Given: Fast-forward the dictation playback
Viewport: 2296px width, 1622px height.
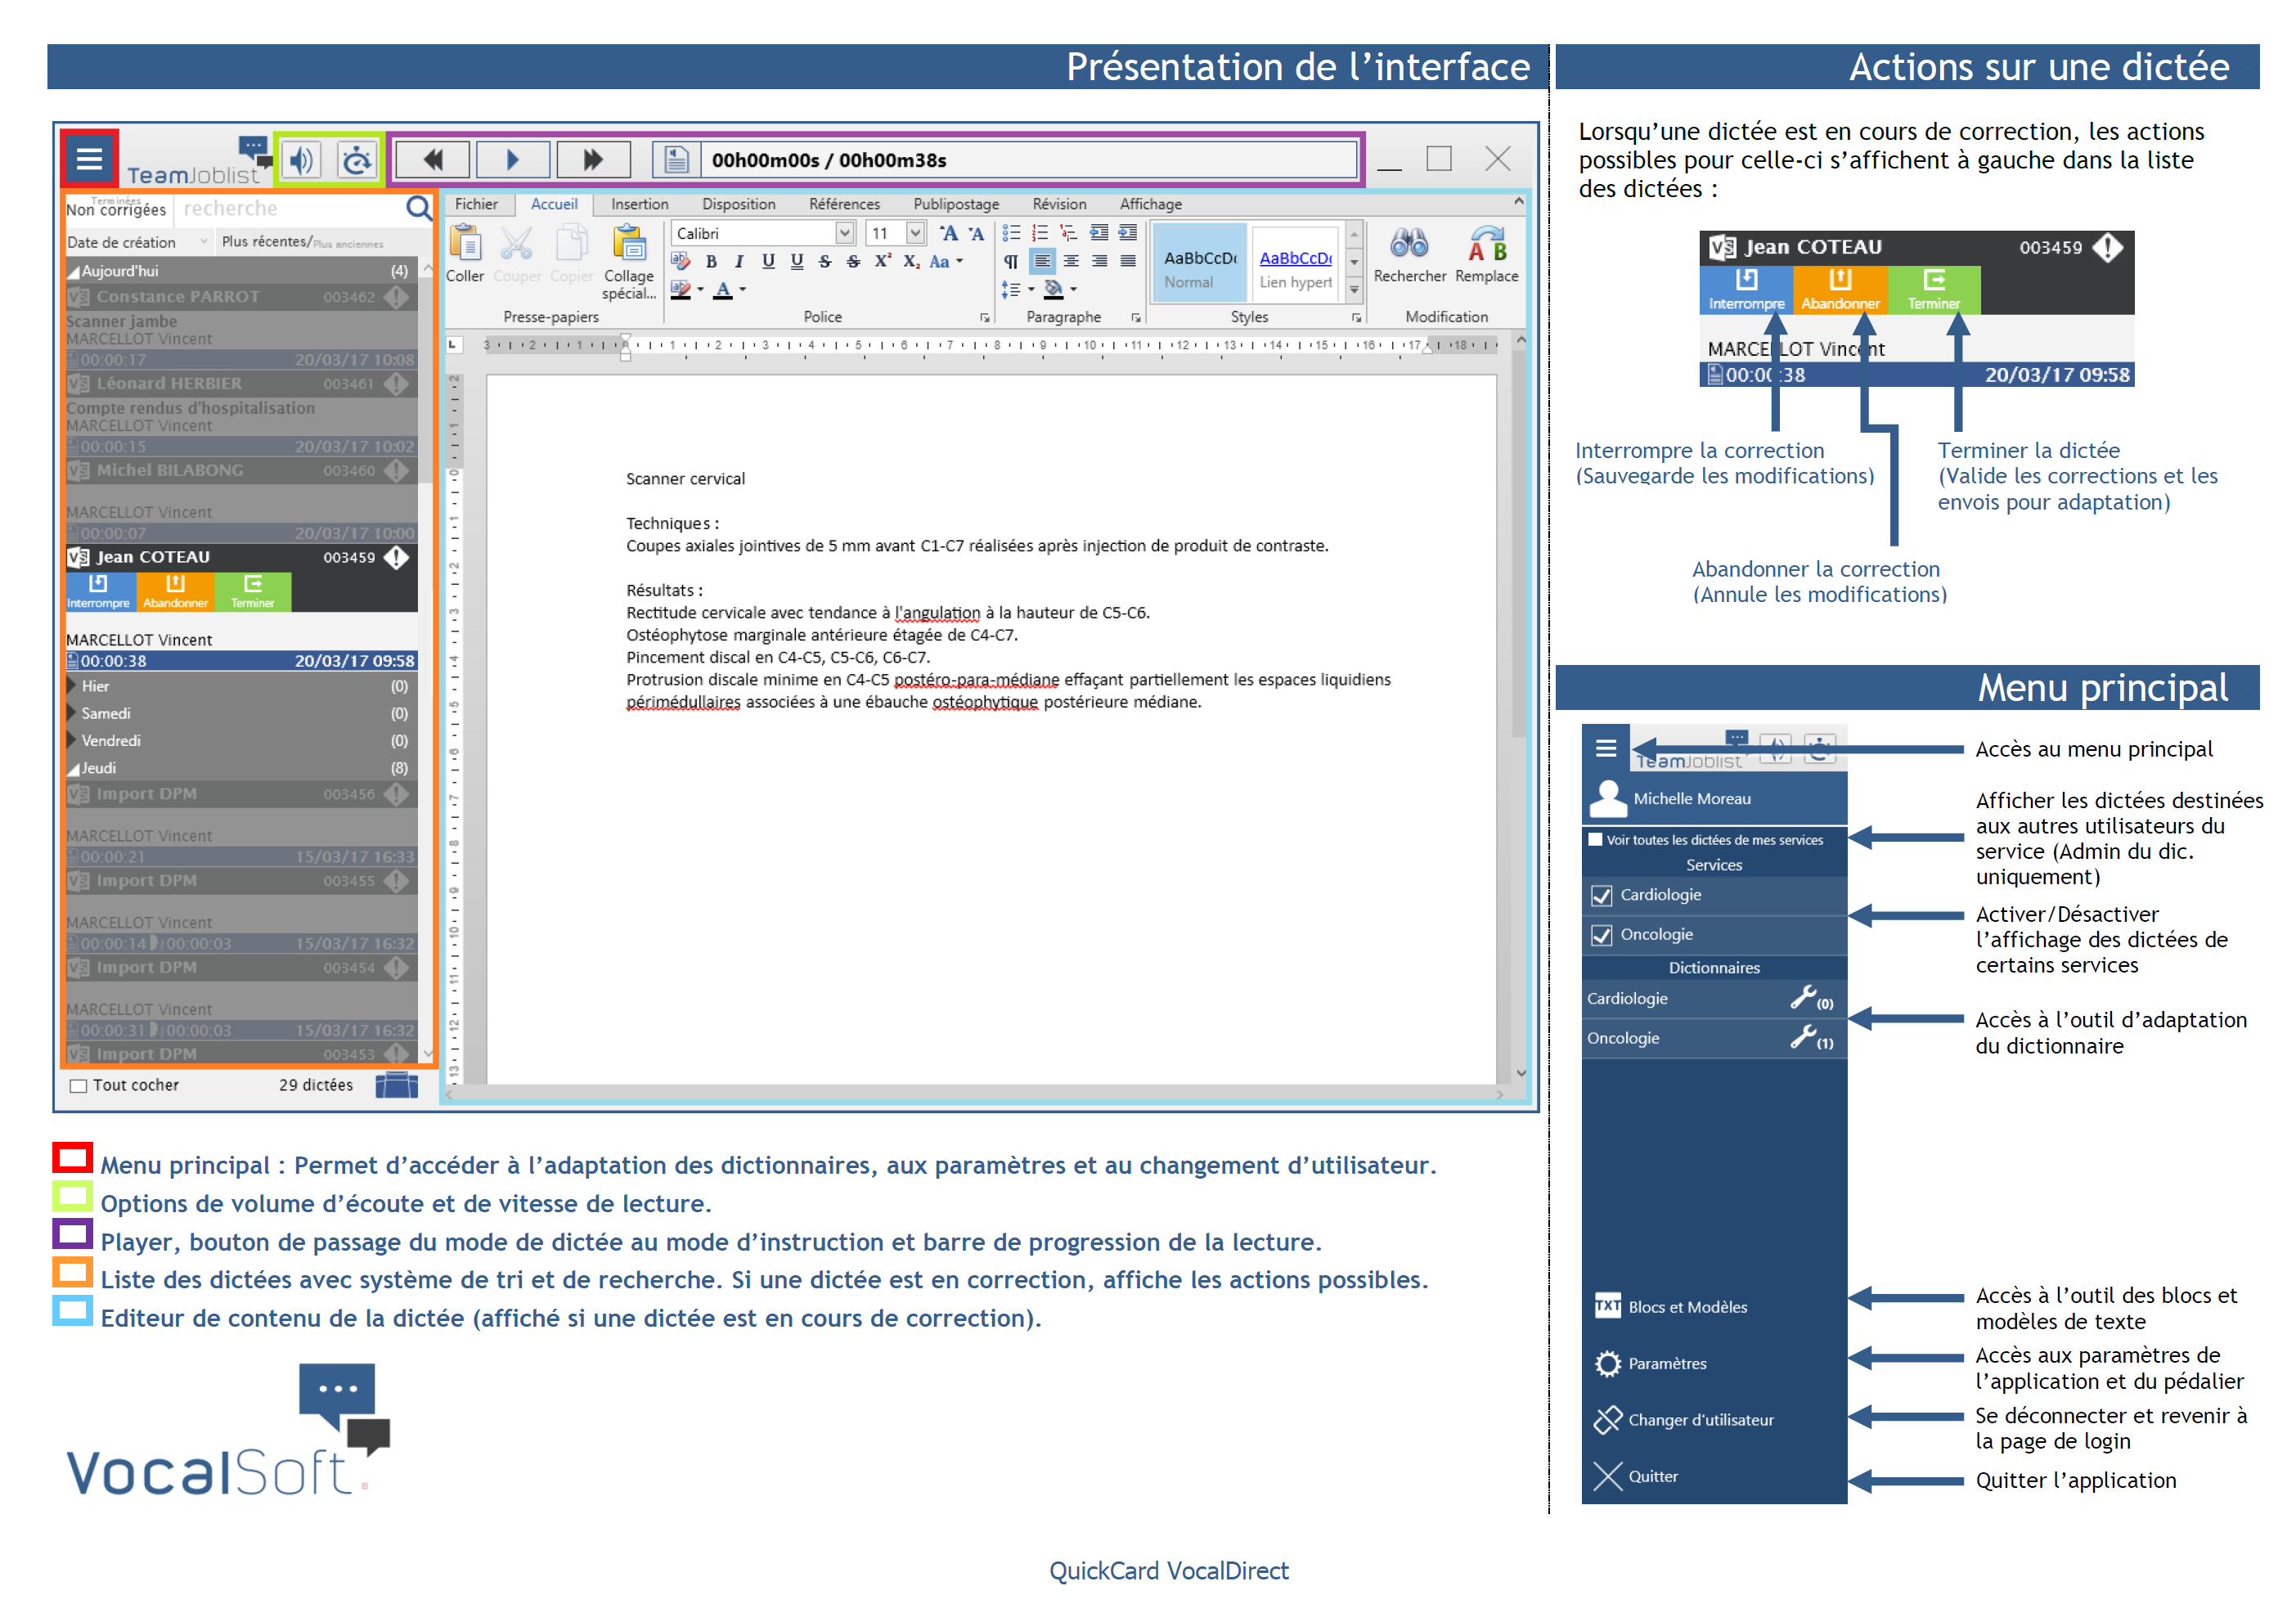Looking at the screenshot, I should 593,159.
